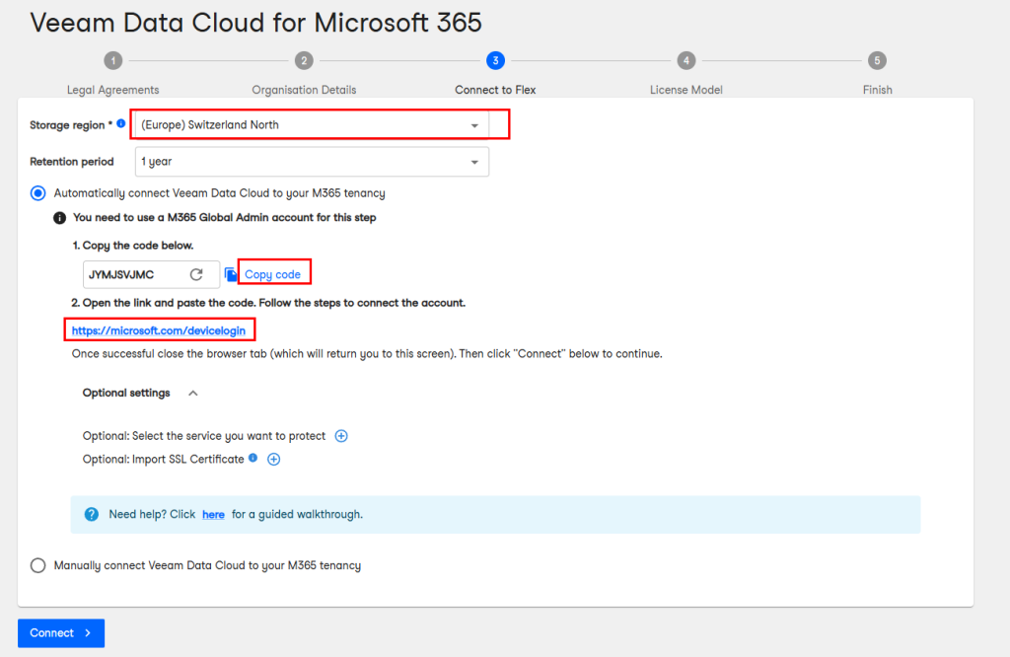Image resolution: width=1010 pixels, height=657 pixels.
Task: Click the copy clipboard icon
Action: (x=231, y=275)
